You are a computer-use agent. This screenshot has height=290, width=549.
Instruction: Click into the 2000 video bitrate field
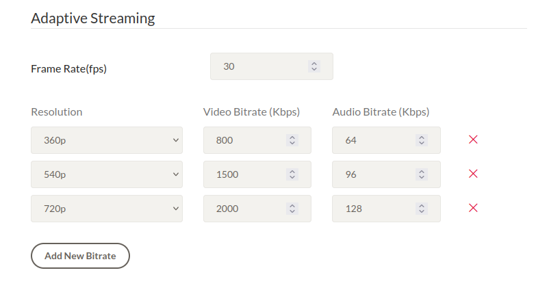pyautogui.click(x=257, y=209)
